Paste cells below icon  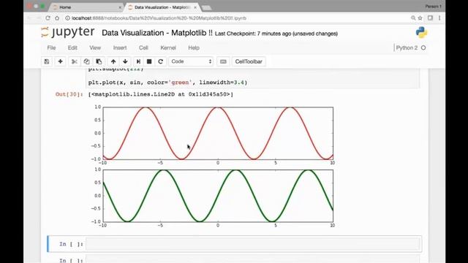point(99,61)
